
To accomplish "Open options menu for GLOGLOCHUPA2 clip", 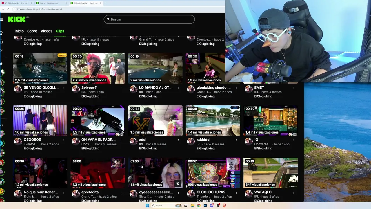I will click(236, 192).
